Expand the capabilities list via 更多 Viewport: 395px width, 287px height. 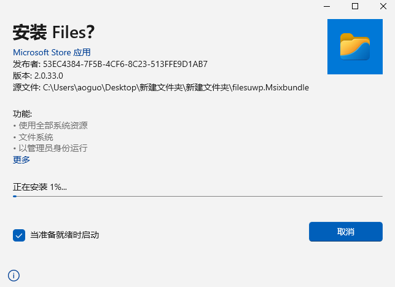pos(22,160)
